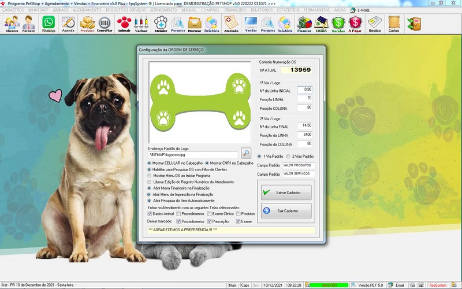Toggle Abrir Pesquisa do Item Automaticamente

point(181,201)
